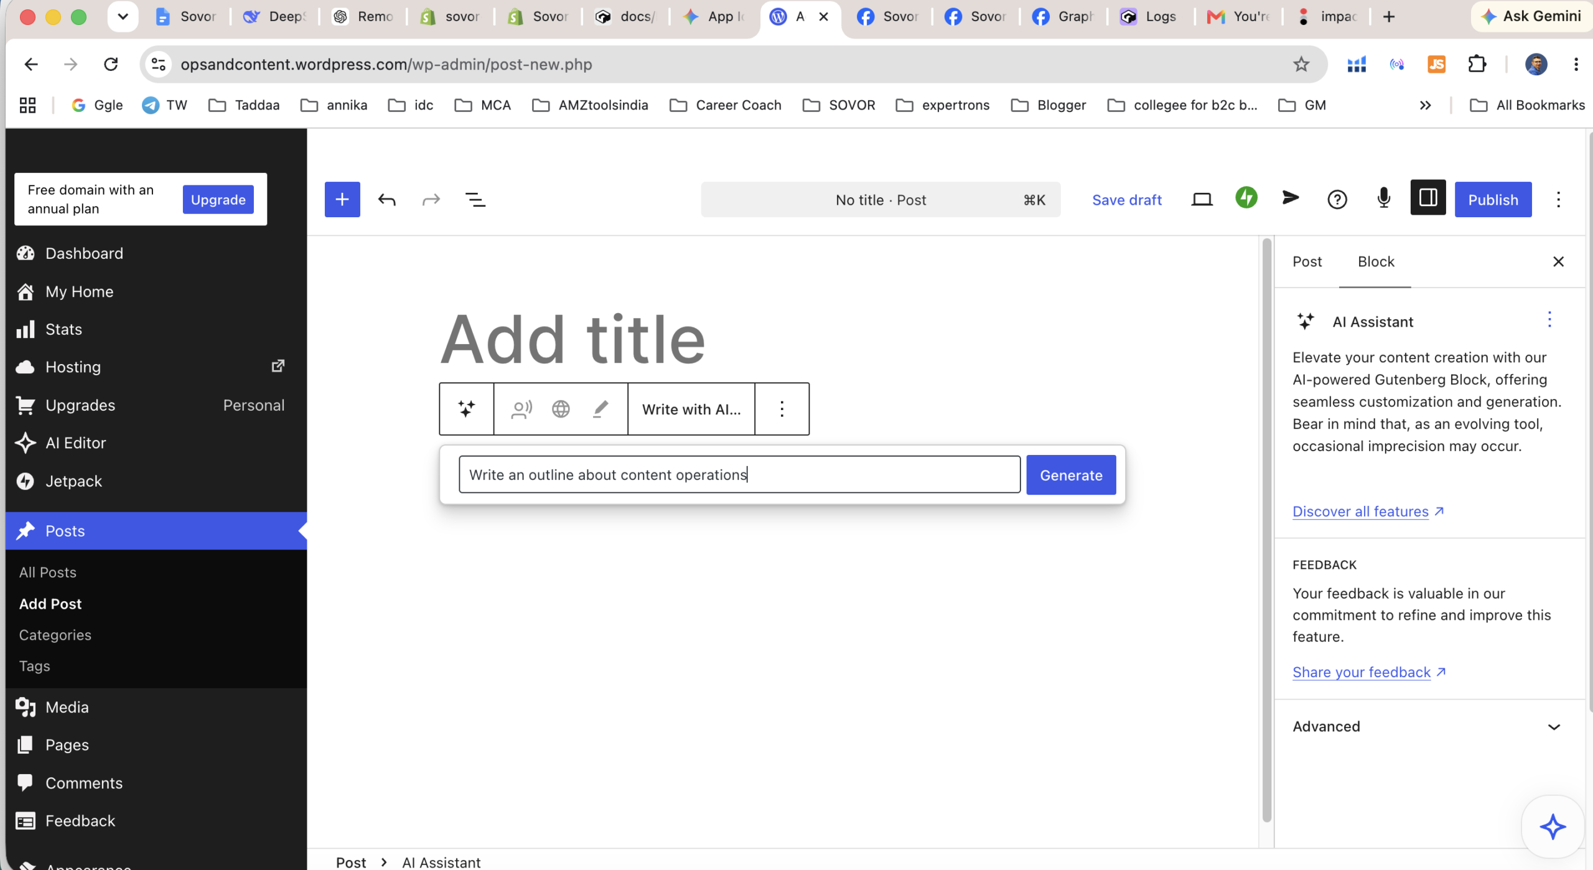The width and height of the screenshot is (1593, 870).
Task: Click the Upgrade button in sidebar
Action: pos(218,199)
